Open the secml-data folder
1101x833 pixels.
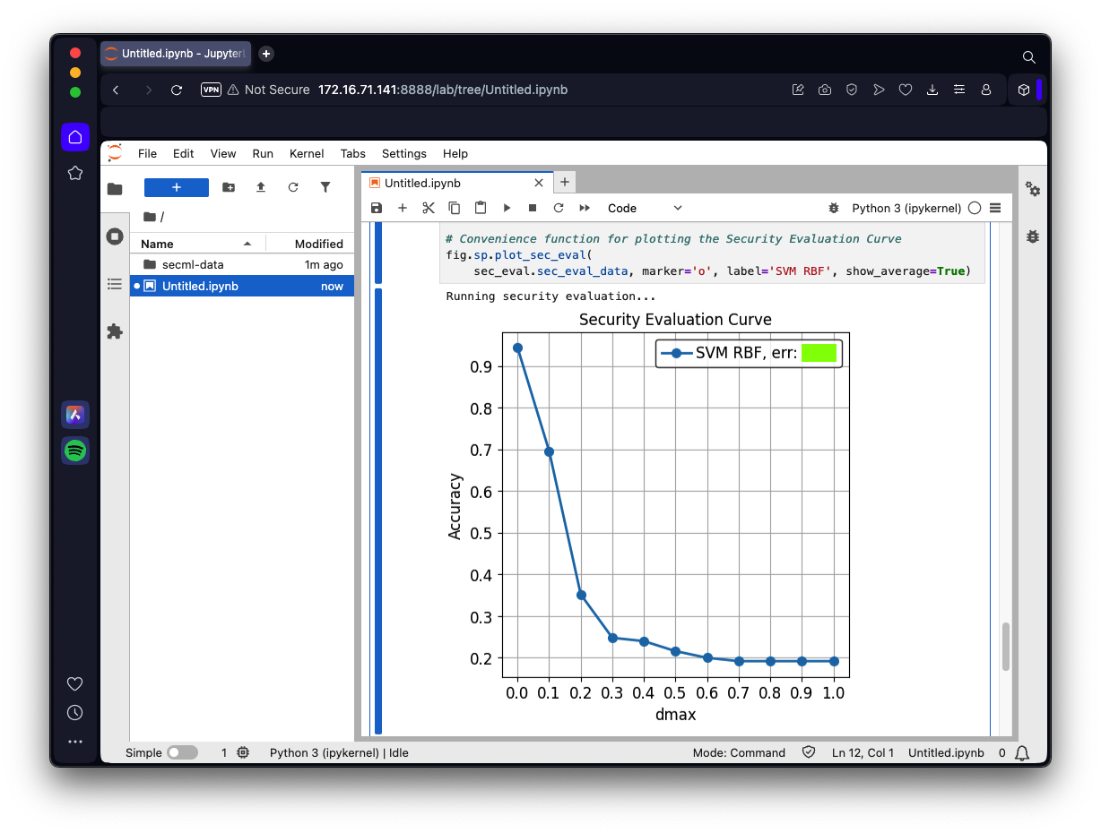click(193, 265)
